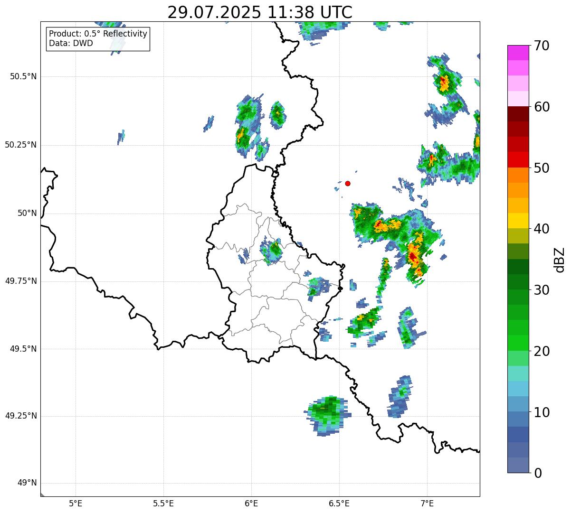Screen dimensions: 571x513
Task: Select the 'Data: DWD' legend line
Action: (x=71, y=43)
